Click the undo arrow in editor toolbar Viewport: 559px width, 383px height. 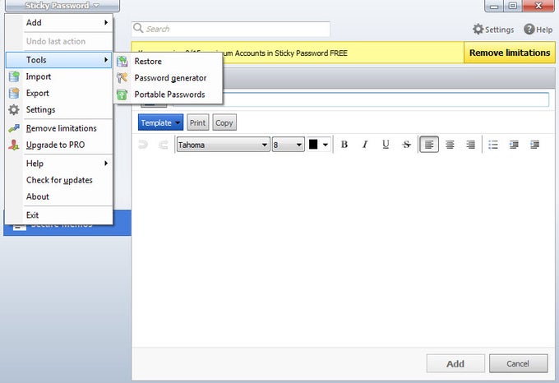click(x=142, y=145)
